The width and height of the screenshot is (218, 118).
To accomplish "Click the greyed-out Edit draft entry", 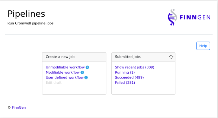I will (x=54, y=83).
